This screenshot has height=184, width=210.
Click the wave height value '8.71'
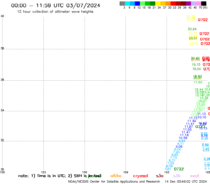tap(180, 144)
